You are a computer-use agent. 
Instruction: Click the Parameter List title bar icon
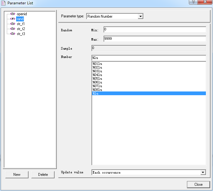(x=4, y=3)
